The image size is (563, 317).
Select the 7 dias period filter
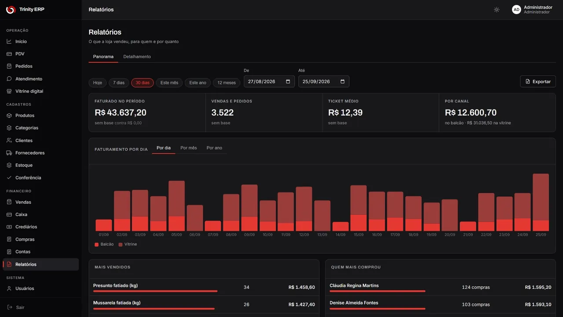(x=119, y=83)
